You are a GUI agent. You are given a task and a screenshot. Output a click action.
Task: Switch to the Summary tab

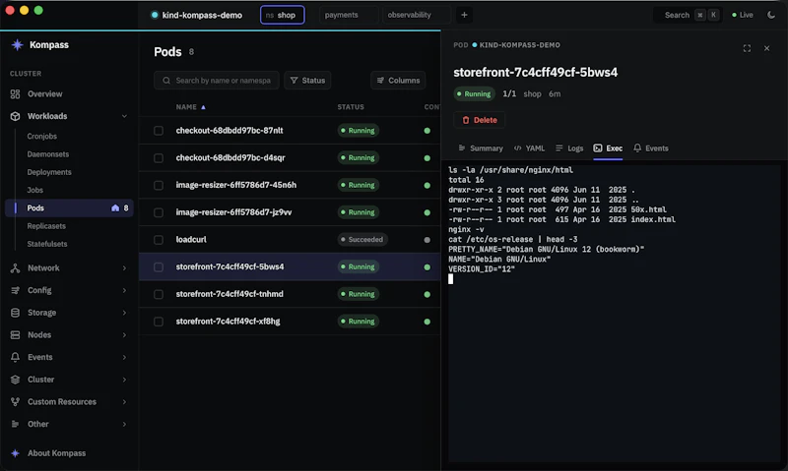coord(481,147)
